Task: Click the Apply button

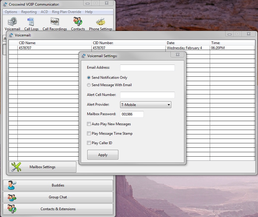Action: (x=103, y=155)
